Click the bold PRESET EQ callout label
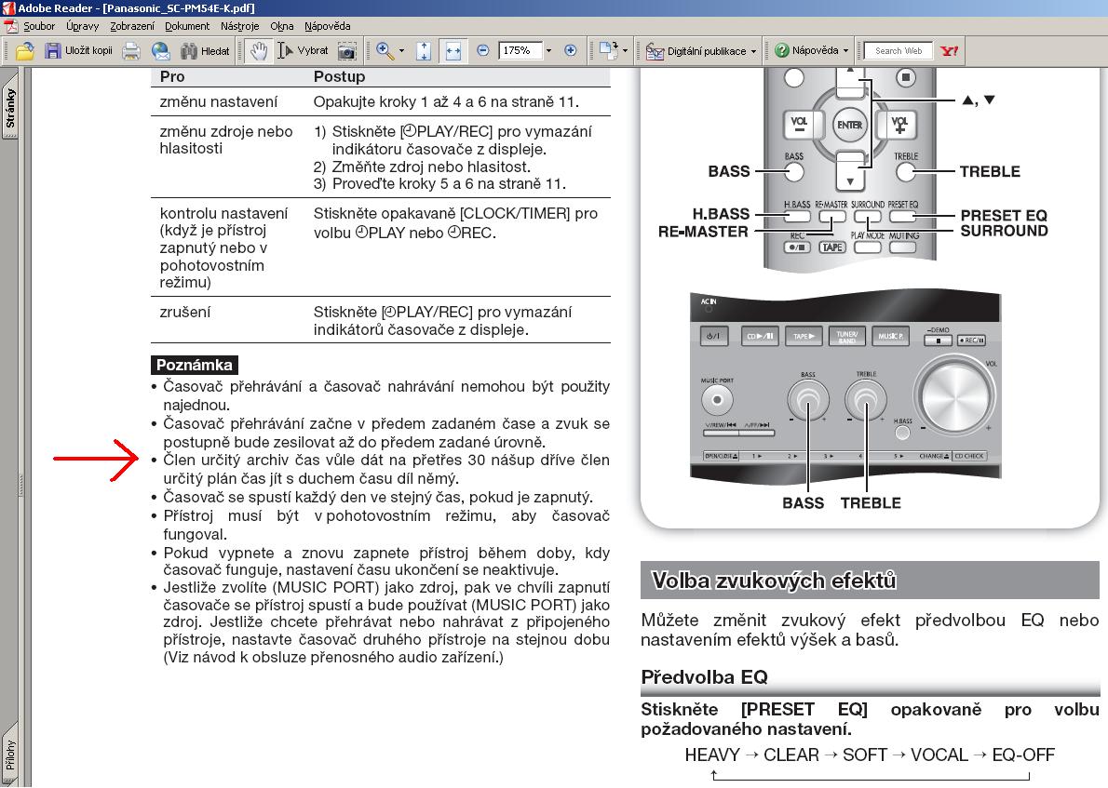 click(x=1004, y=215)
